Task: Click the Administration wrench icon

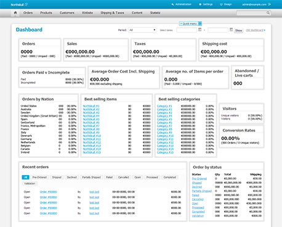Action: coord(172,4)
